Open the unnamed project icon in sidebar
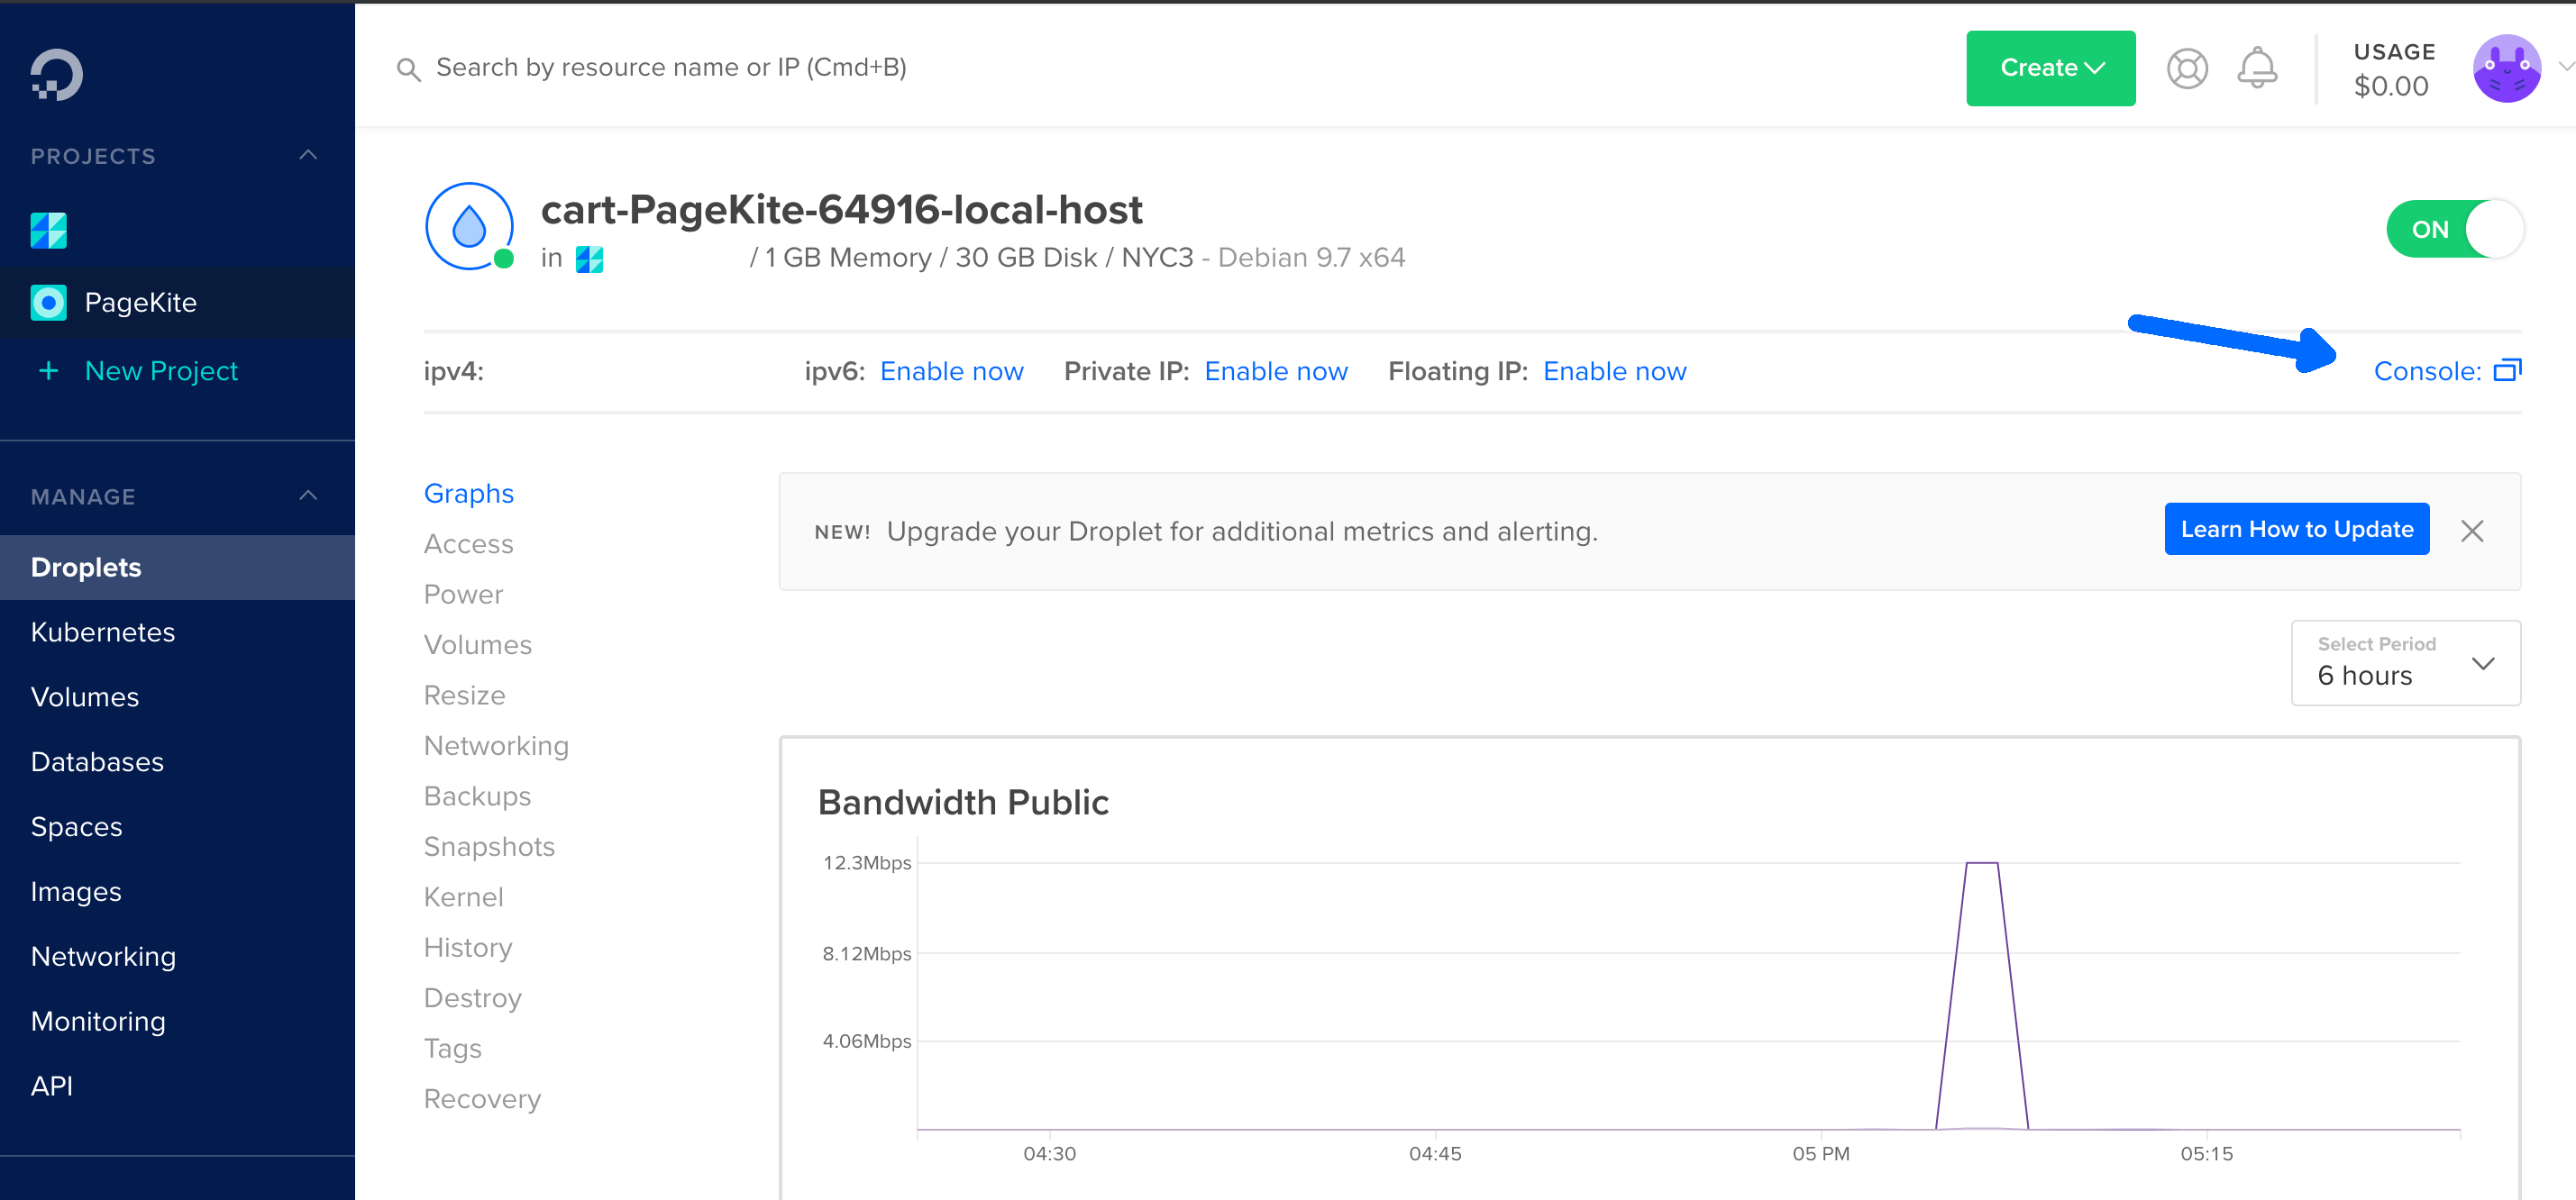Screen dimensions: 2576x1200 click(x=48, y=231)
